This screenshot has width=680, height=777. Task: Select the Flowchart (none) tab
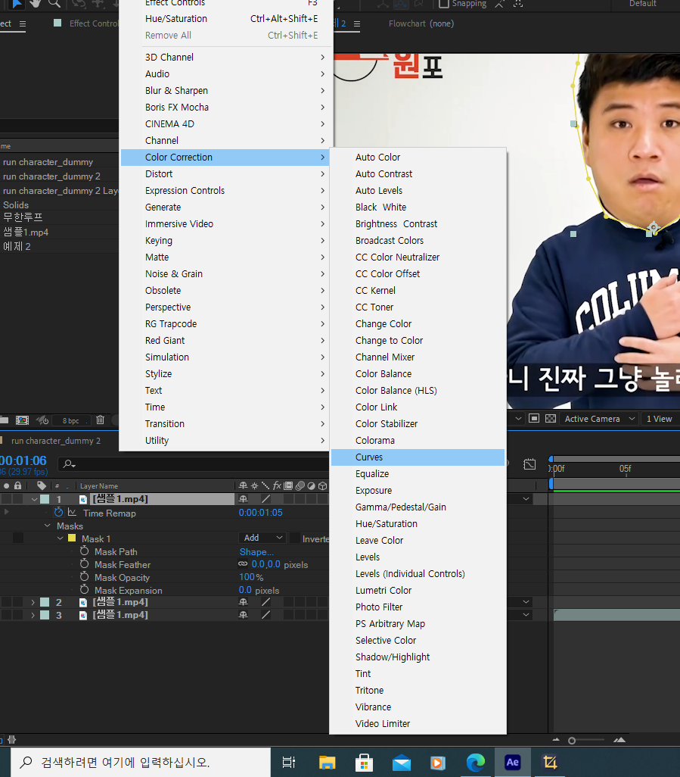421,23
